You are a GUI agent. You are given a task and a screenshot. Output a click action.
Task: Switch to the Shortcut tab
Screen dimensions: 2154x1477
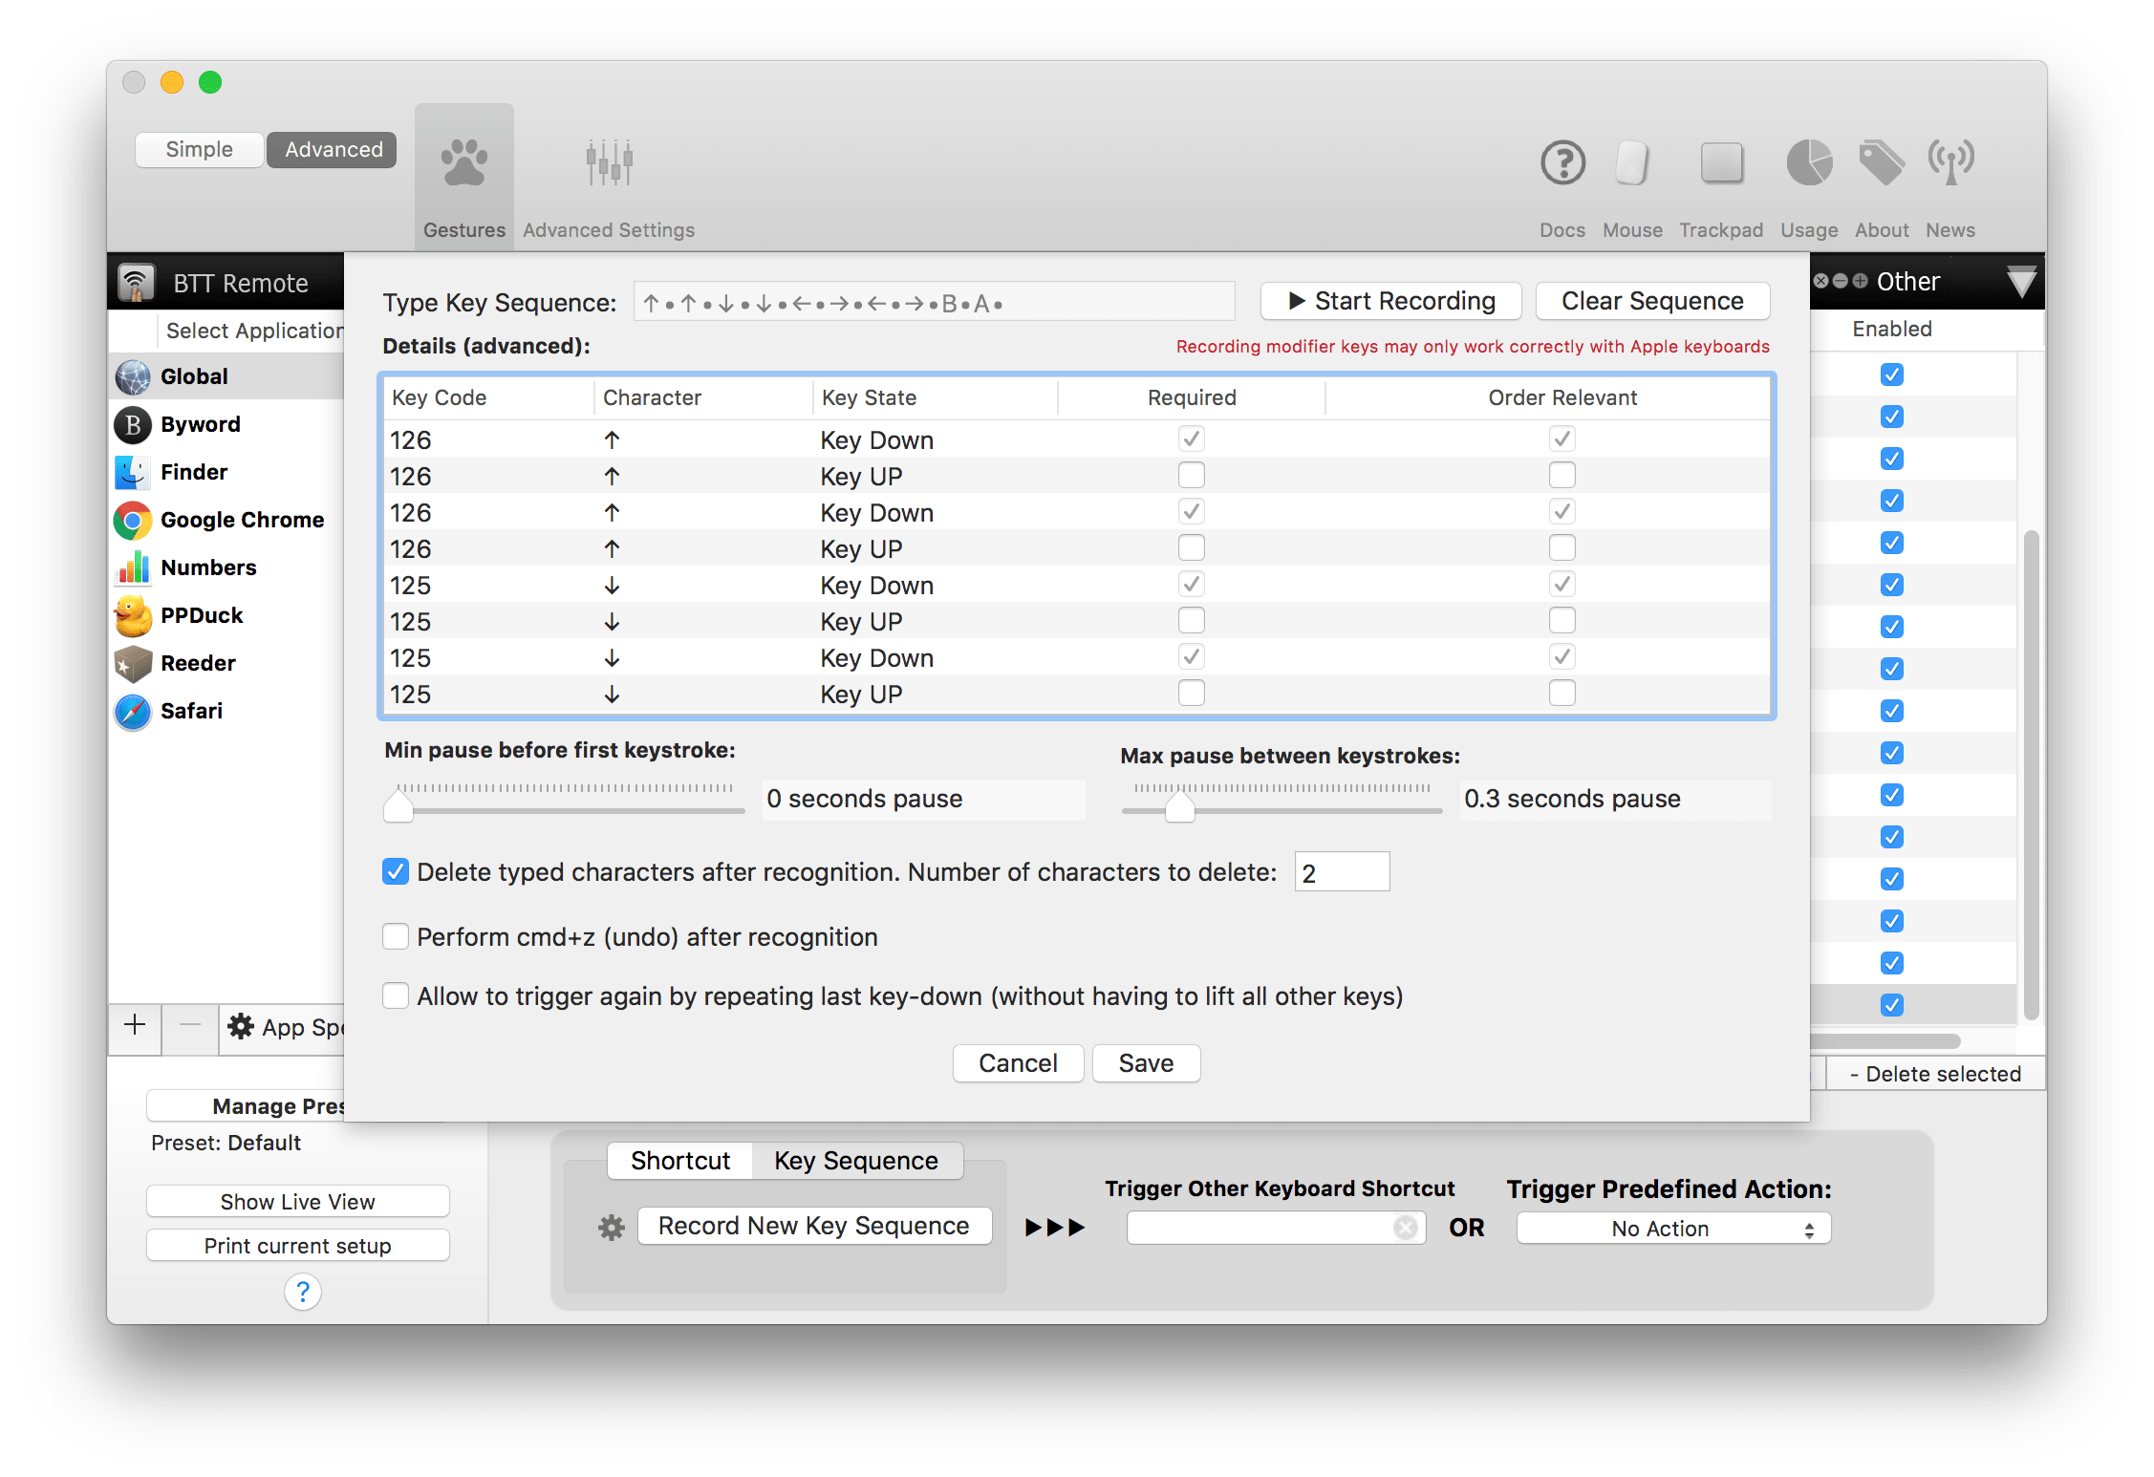[x=679, y=1160]
